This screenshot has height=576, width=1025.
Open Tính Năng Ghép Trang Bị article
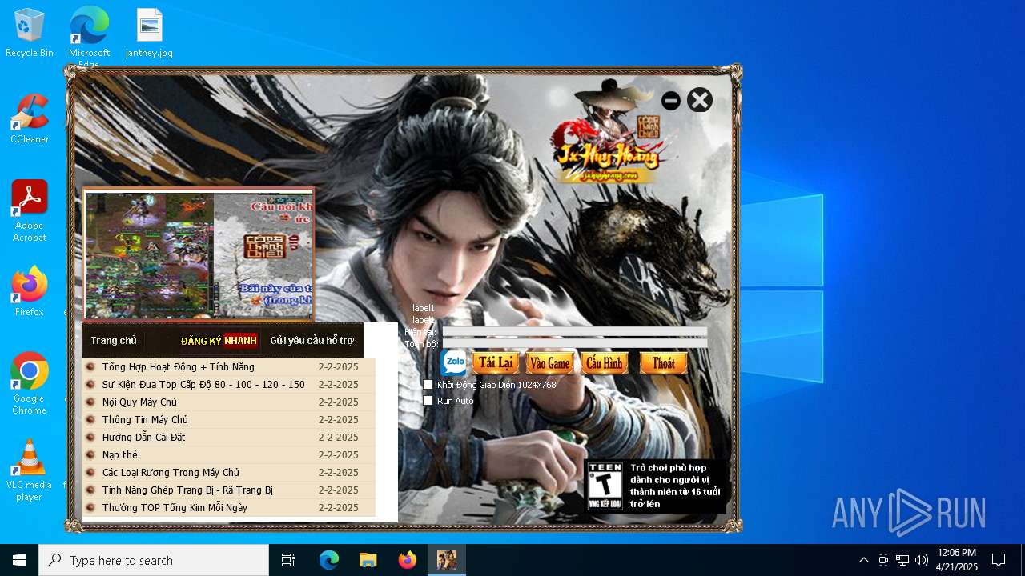coord(187,490)
